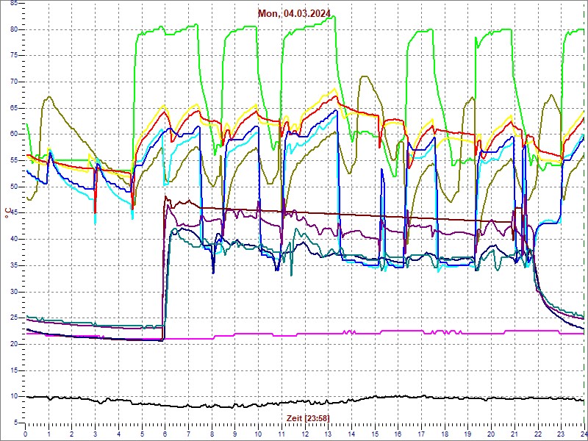Click hour 6 on the time axis

(x=165, y=434)
